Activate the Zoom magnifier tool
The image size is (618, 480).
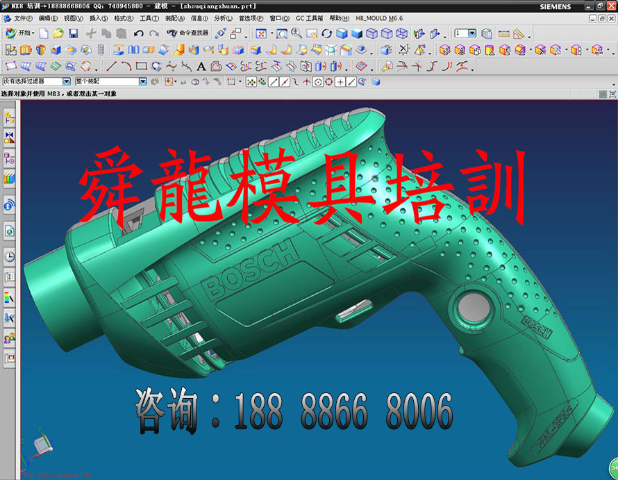pyautogui.click(x=297, y=33)
